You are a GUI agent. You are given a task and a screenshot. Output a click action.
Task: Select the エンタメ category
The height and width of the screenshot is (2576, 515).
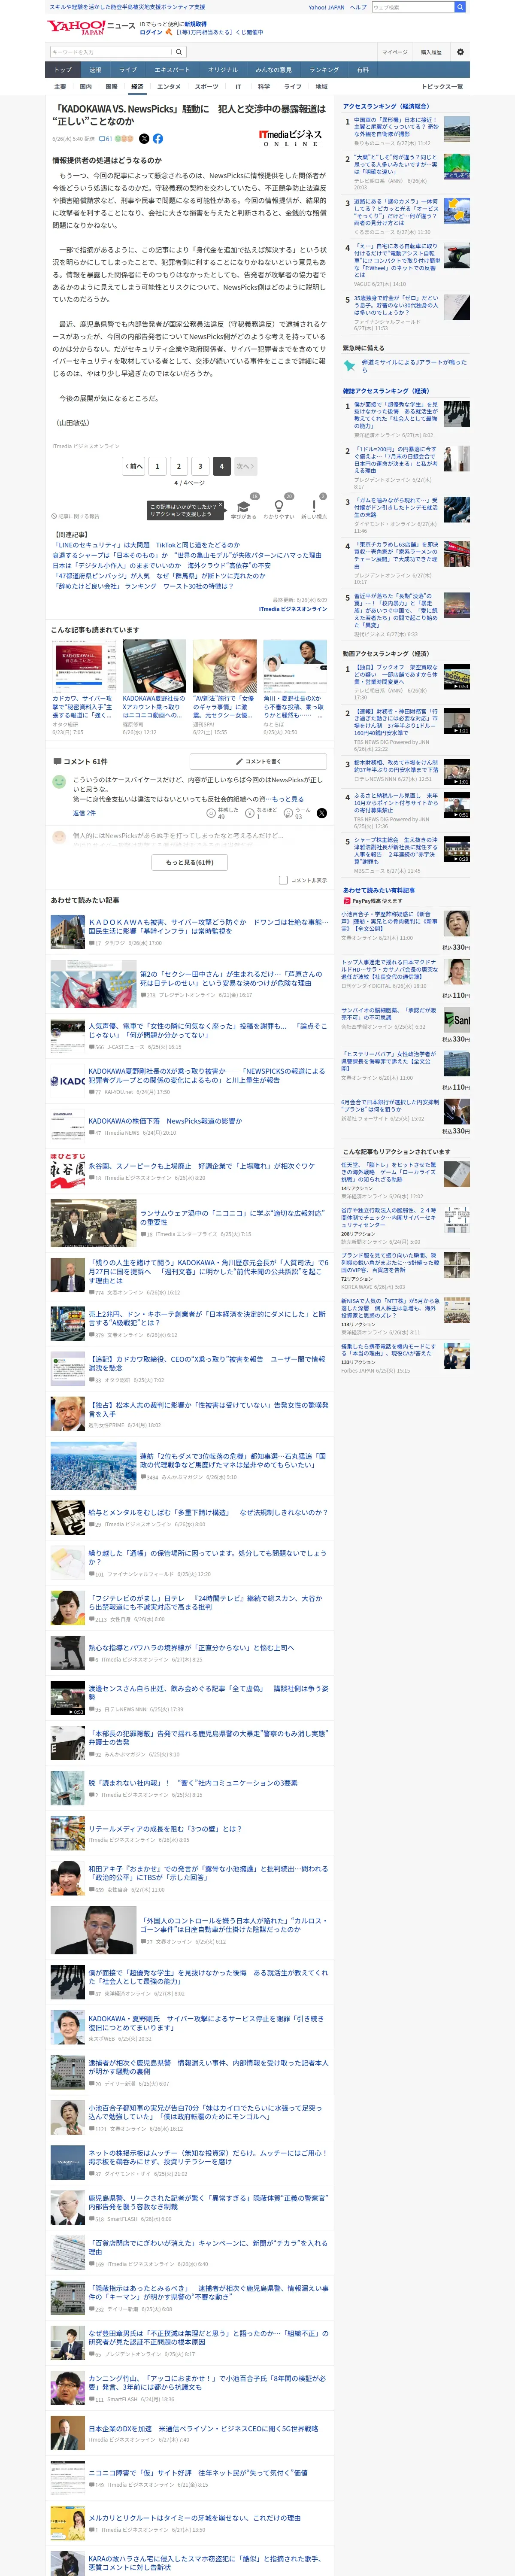coord(169,87)
